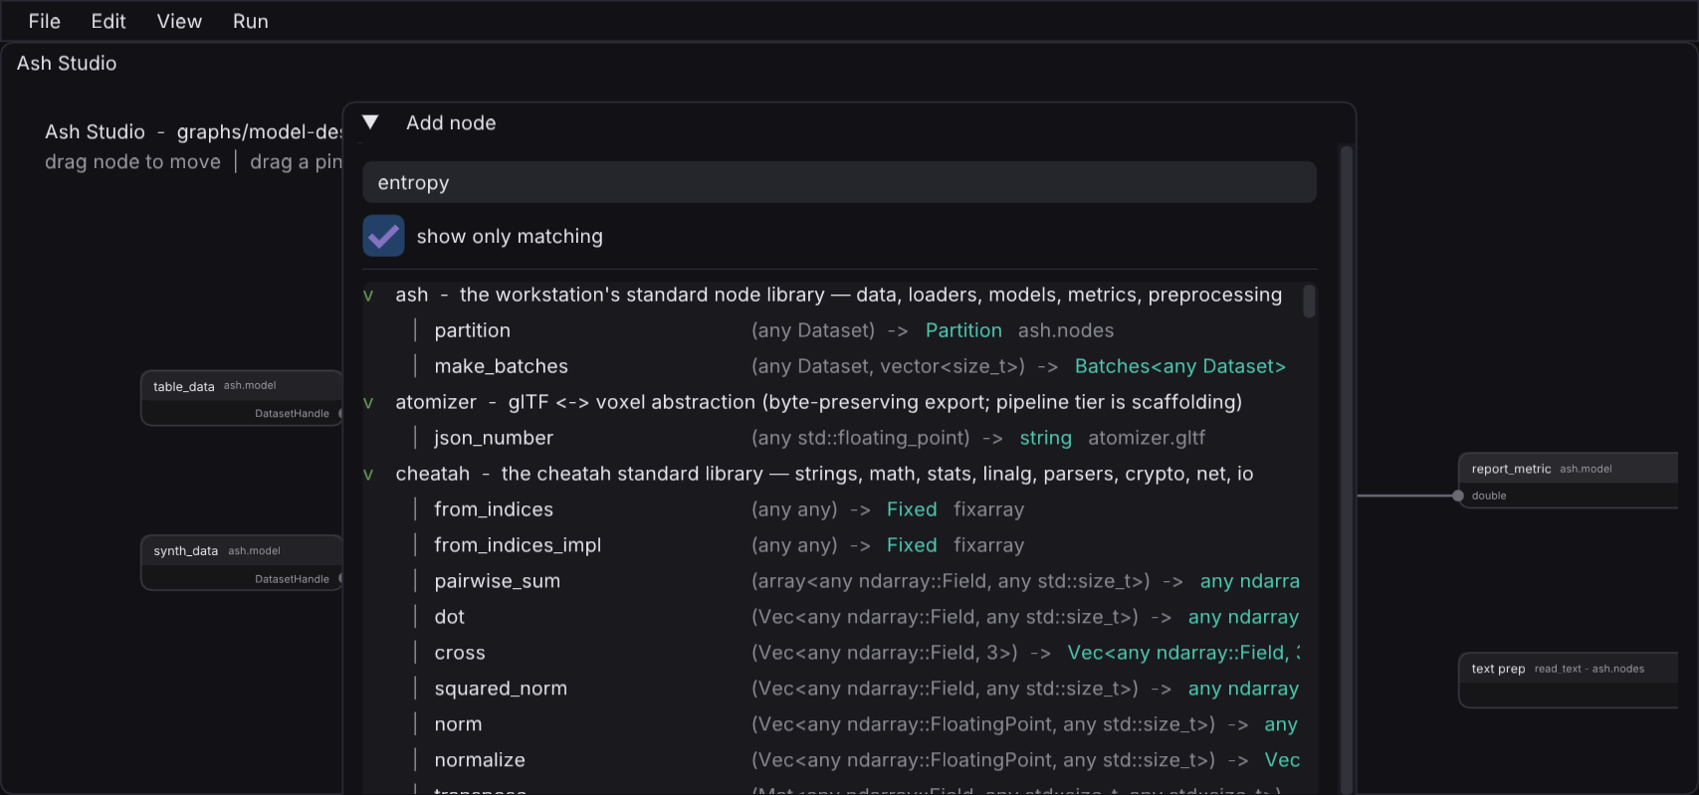
Task: Open the View menu
Action: [179, 21]
